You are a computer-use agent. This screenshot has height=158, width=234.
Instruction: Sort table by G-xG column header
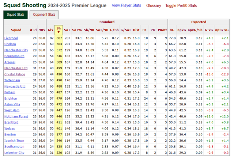[x=209, y=30]
